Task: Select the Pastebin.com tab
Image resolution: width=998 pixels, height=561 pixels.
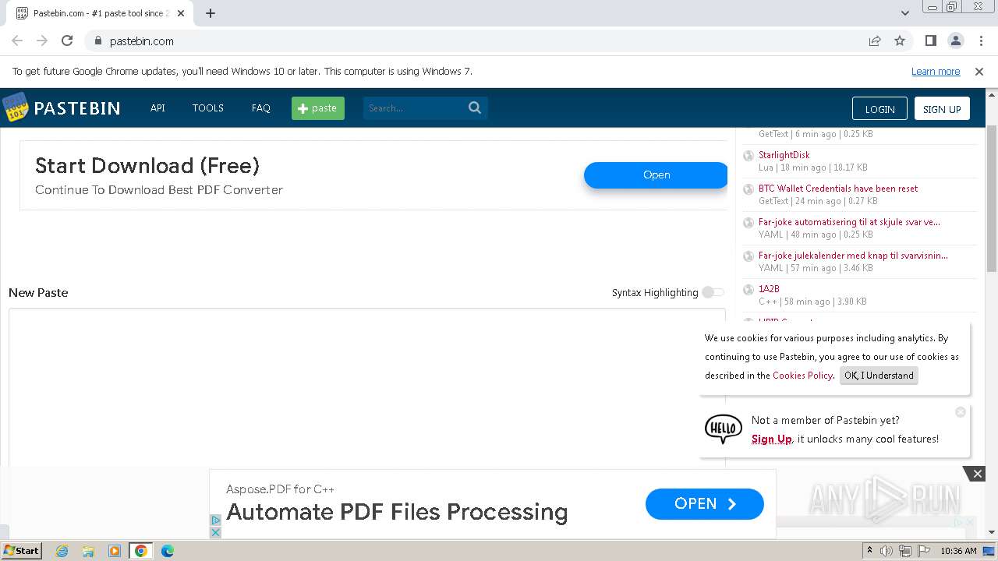Action: click(x=101, y=13)
